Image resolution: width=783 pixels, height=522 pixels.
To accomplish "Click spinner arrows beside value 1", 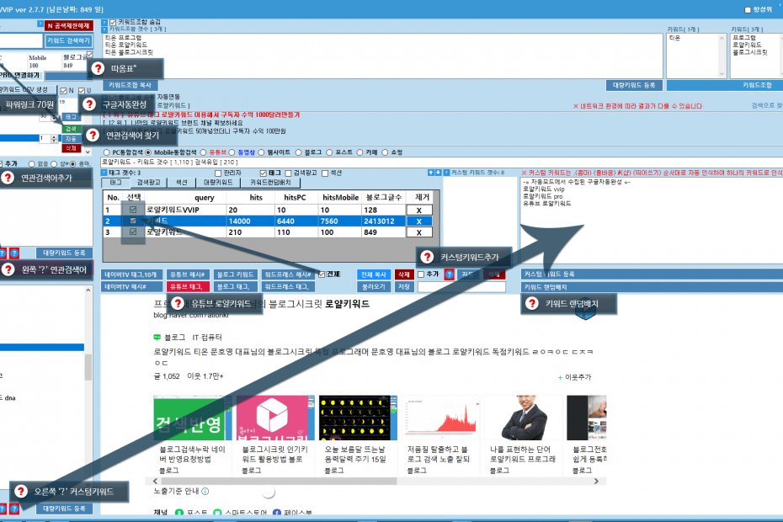I will pyautogui.click(x=54, y=138).
